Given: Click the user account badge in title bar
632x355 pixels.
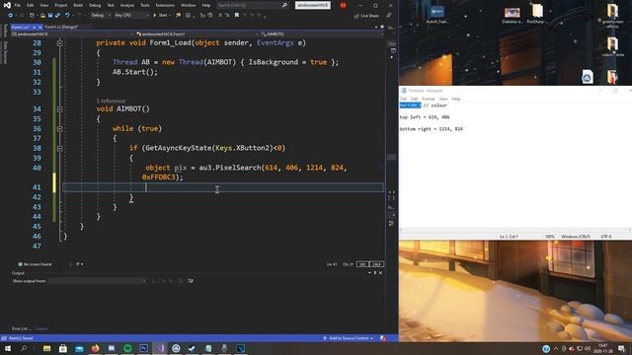Looking at the screenshot, I should point(343,5).
